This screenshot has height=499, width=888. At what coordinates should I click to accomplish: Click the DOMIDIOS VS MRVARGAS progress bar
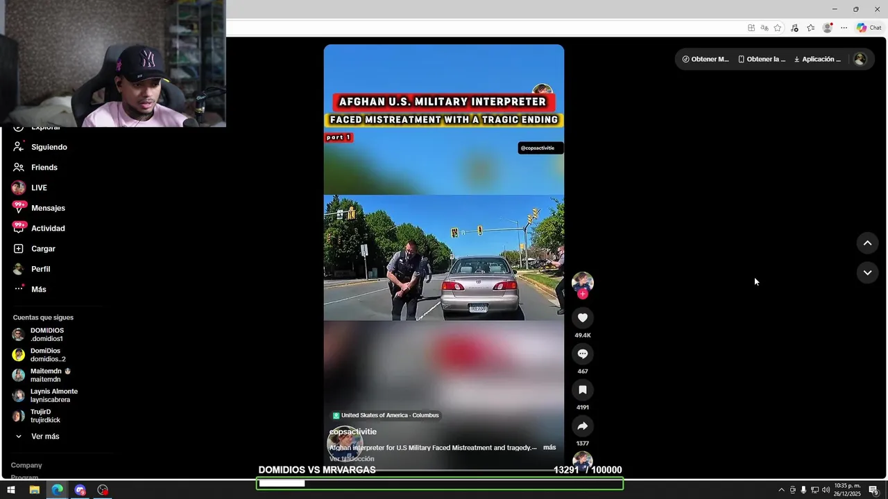(x=440, y=484)
